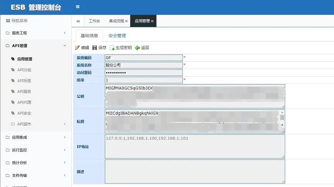This screenshot has width=334, height=187.
Task: Click into the 描述 text area
Action: pyautogui.click(x=195, y=172)
